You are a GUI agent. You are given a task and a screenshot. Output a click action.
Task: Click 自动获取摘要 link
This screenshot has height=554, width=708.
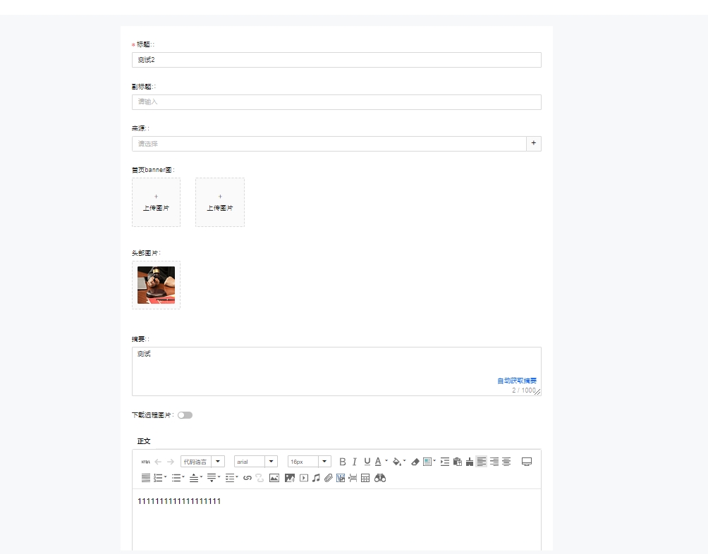pyautogui.click(x=517, y=381)
